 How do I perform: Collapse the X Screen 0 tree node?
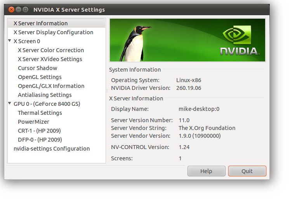coord(10,41)
